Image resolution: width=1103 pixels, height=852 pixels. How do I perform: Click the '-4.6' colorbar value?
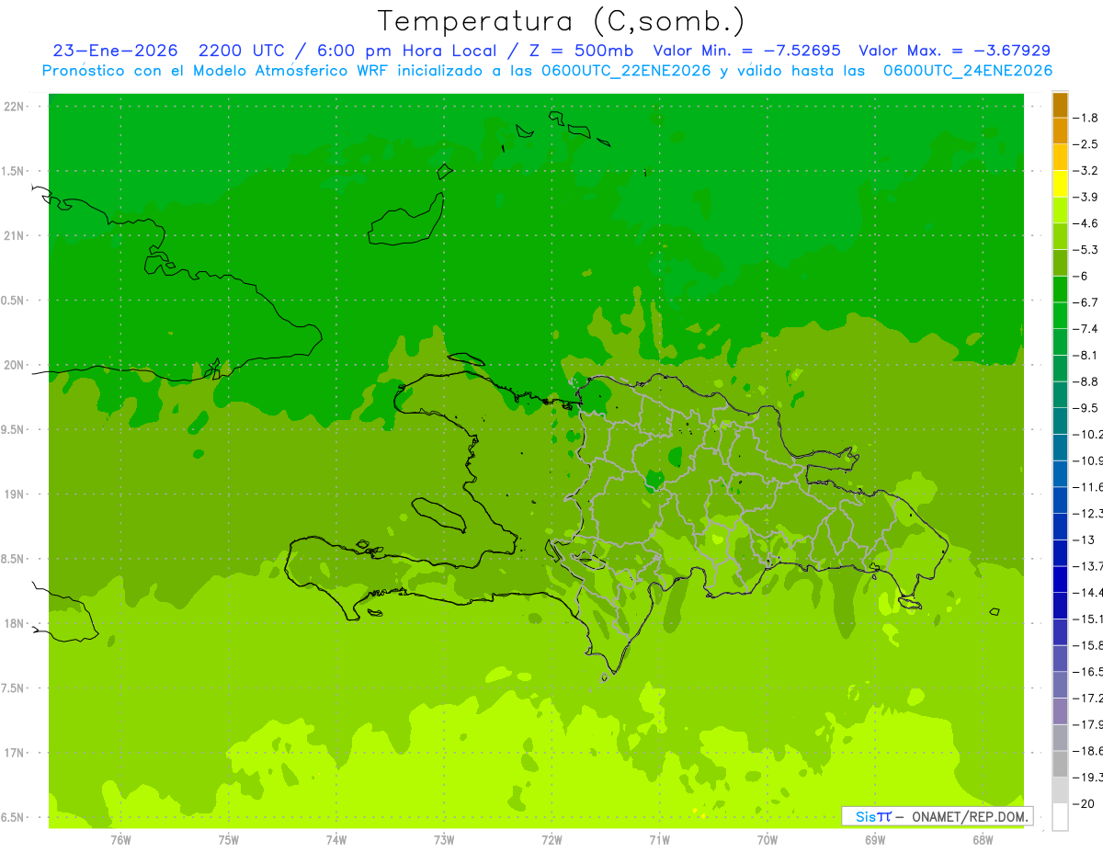(1086, 223)
